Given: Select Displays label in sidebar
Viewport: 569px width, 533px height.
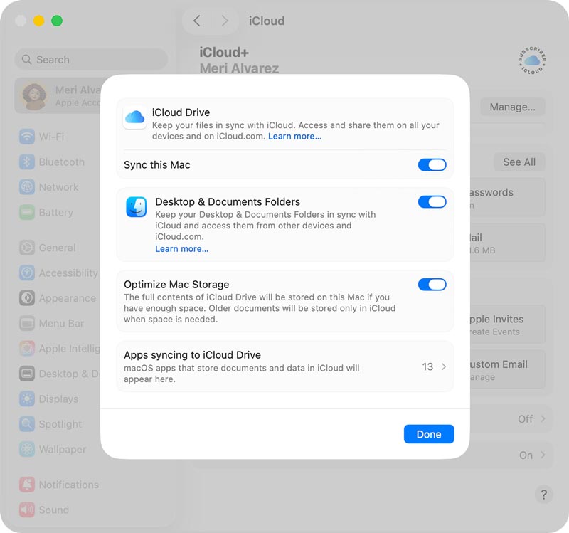Looking at the screenshot, I should pos(58,399).
